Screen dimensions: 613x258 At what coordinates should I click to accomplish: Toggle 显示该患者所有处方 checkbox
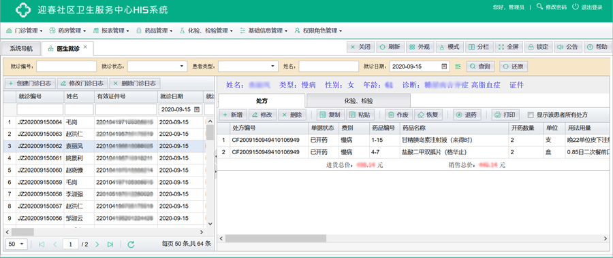531,115
